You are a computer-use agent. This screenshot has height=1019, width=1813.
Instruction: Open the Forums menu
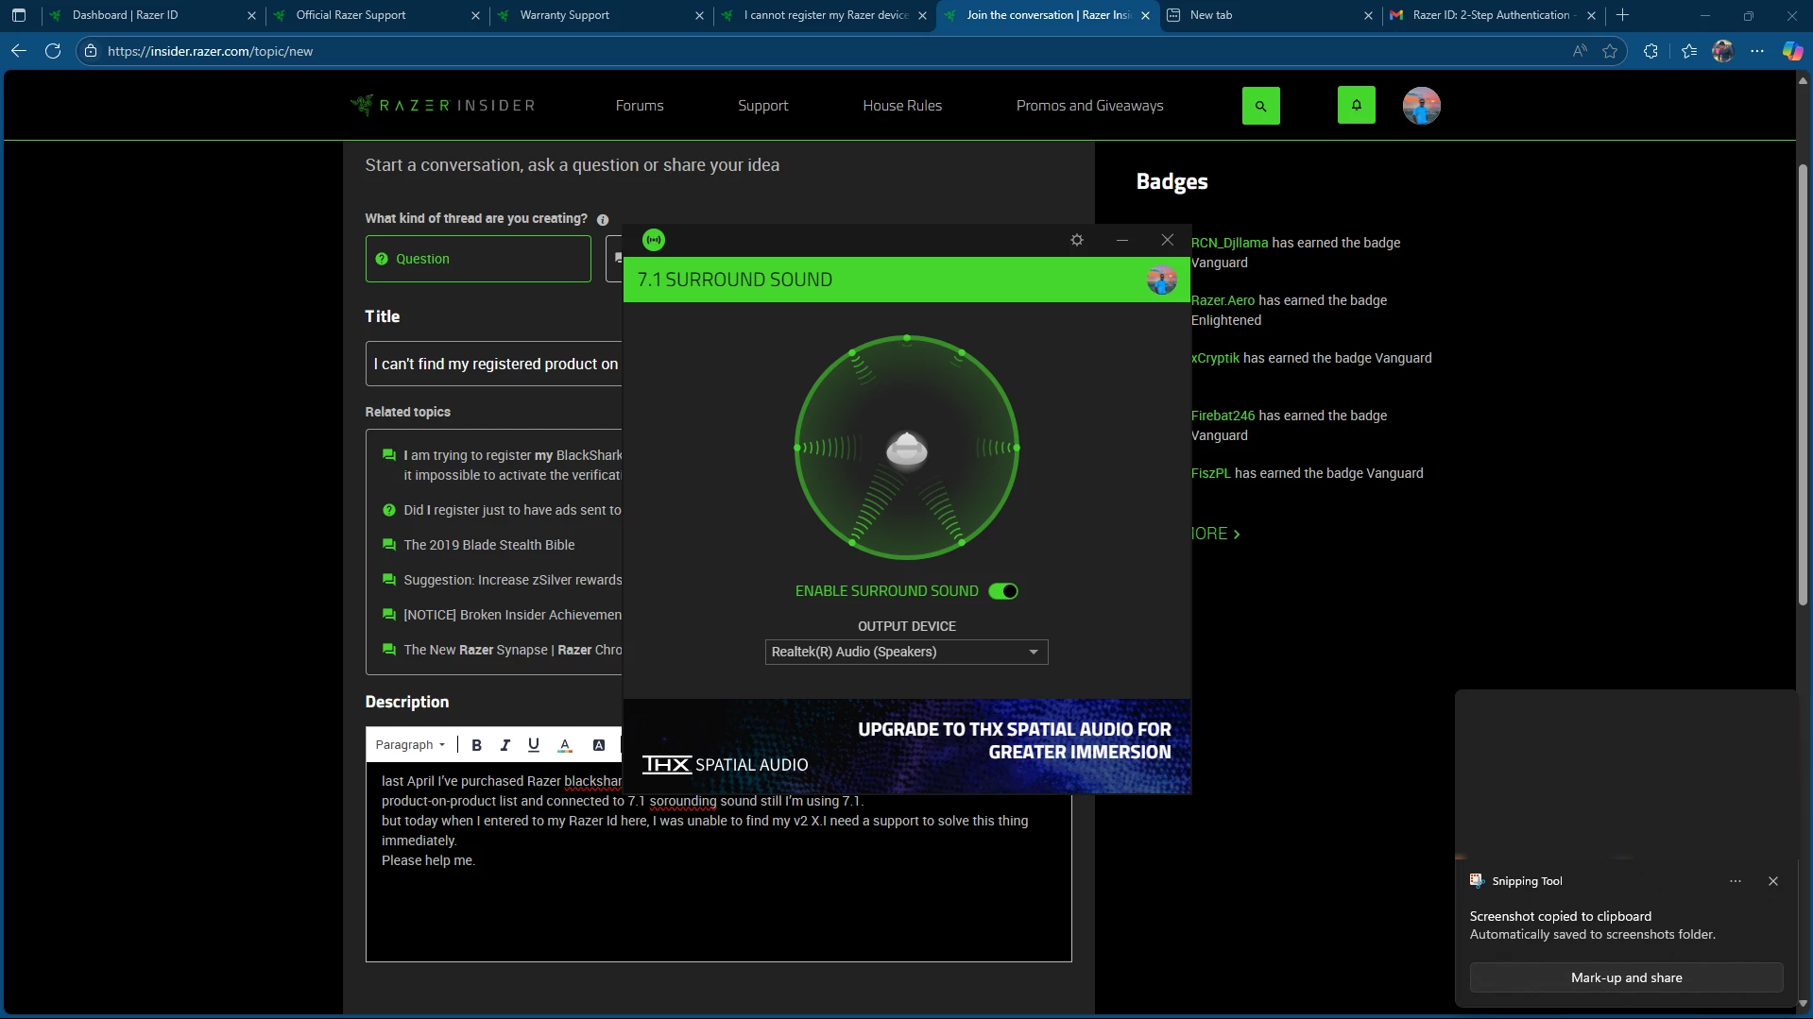[x=640, y=106]
